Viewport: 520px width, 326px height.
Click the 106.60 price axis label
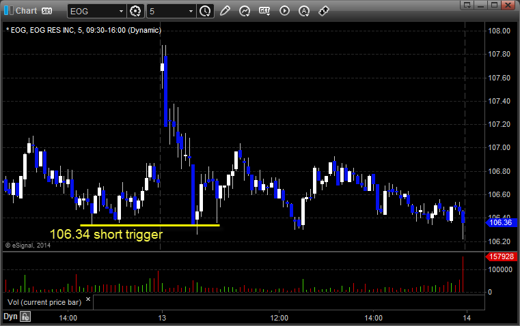point(499,194)
